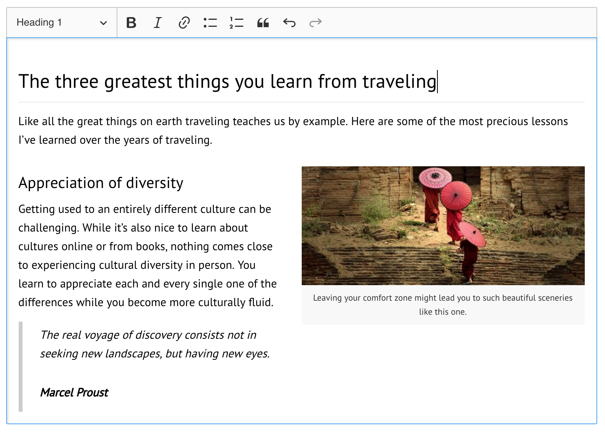The image size is (605, 432).
Task: Click the gray block quote border bar
Action: click(x=21, y=366)
